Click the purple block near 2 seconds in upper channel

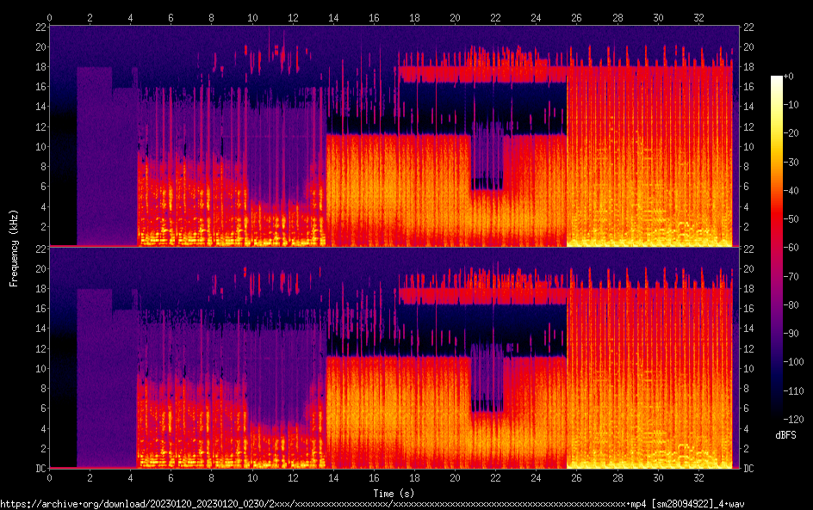pyautogui.click(x=94, y=155)
